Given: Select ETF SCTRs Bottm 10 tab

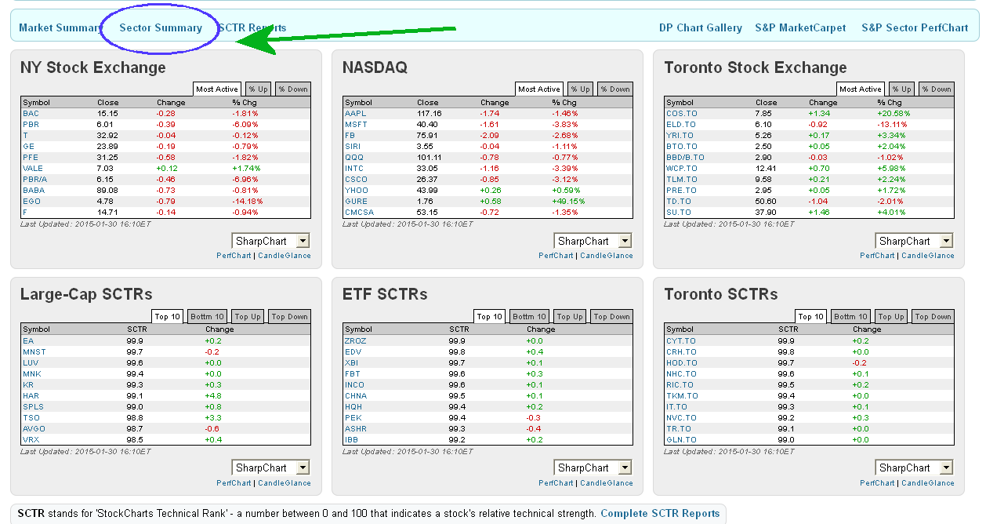Looking at the screenshot, I should (530, 316).
